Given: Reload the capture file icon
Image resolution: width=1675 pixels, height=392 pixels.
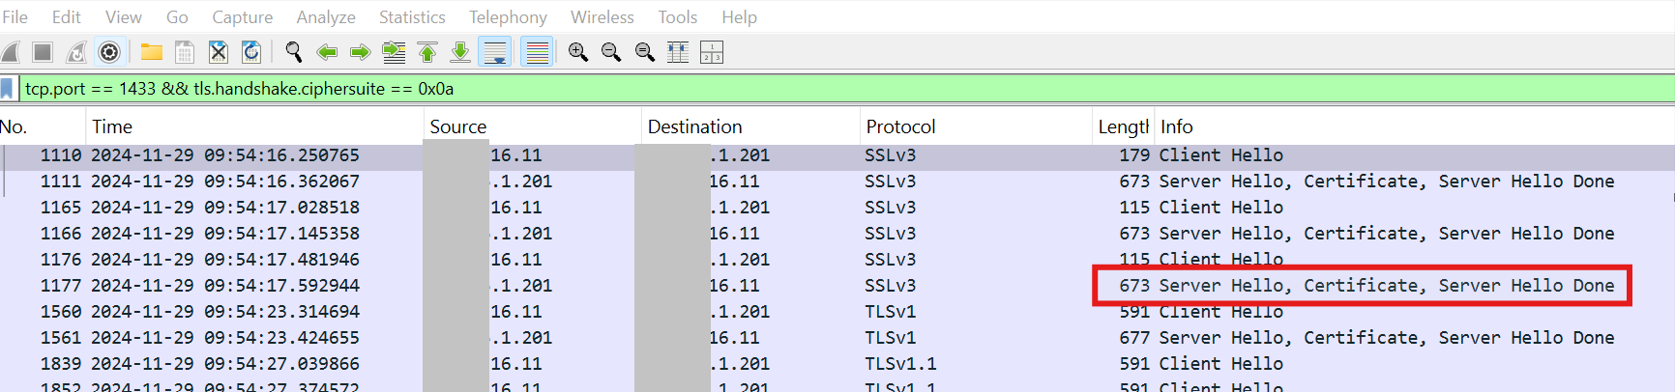Looking at the screenshot, I should point(251,52).
